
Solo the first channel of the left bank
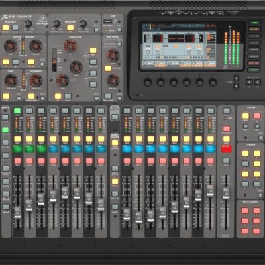(17, 139)
